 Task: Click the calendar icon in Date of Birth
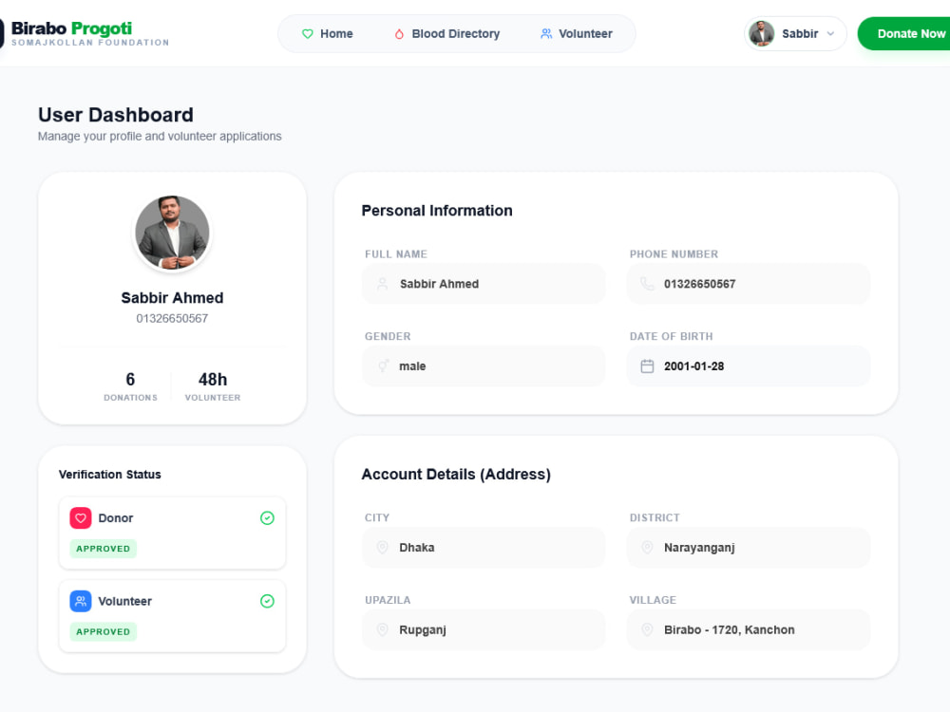point(647,365)
